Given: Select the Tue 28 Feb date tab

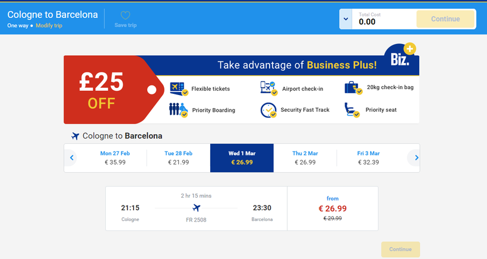Looking at the screenshot, I should [x=179, y=157].
